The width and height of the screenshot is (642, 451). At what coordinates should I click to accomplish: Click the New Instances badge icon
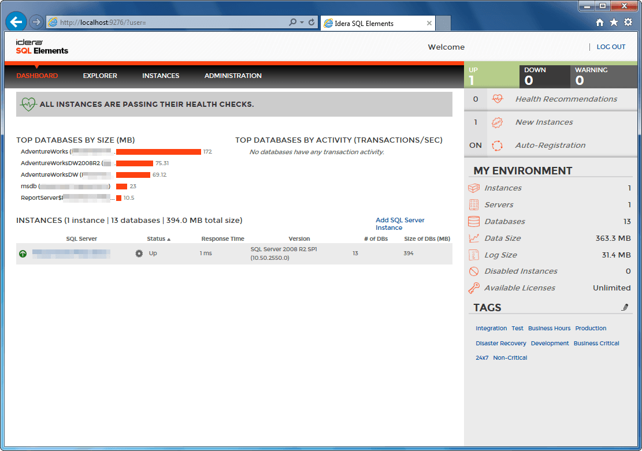497,122
